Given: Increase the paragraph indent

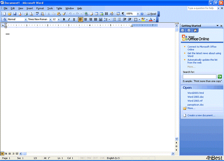Looking at the screenshot, I should (129, 19).
